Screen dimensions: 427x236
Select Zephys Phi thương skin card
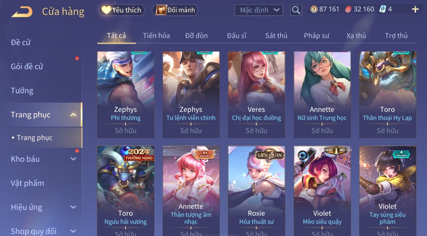click(126, 95)
